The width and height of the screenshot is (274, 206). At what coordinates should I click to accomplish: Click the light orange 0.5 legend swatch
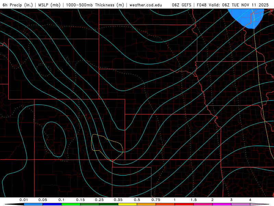[x=147, y=204]
